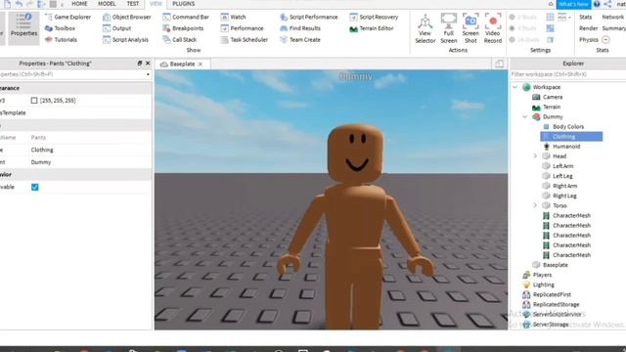The height and width of the screenshot is (352, 626).
Task: Switch to the MODEL ribbon tab
Action: pos(107,4)
